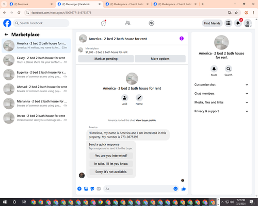Open the Facebook menu grid icon
258x206 pixels.
pos(228,23)
